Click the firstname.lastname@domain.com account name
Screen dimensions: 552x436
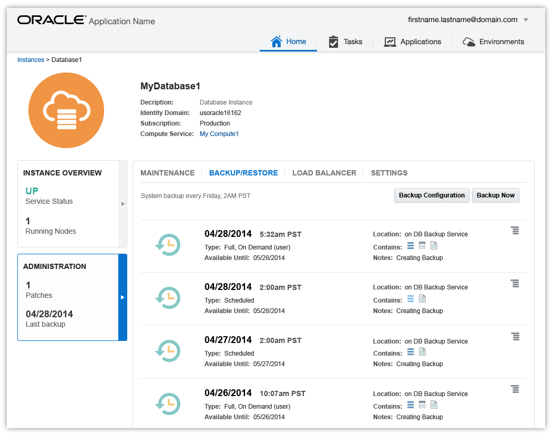[463, 20]
